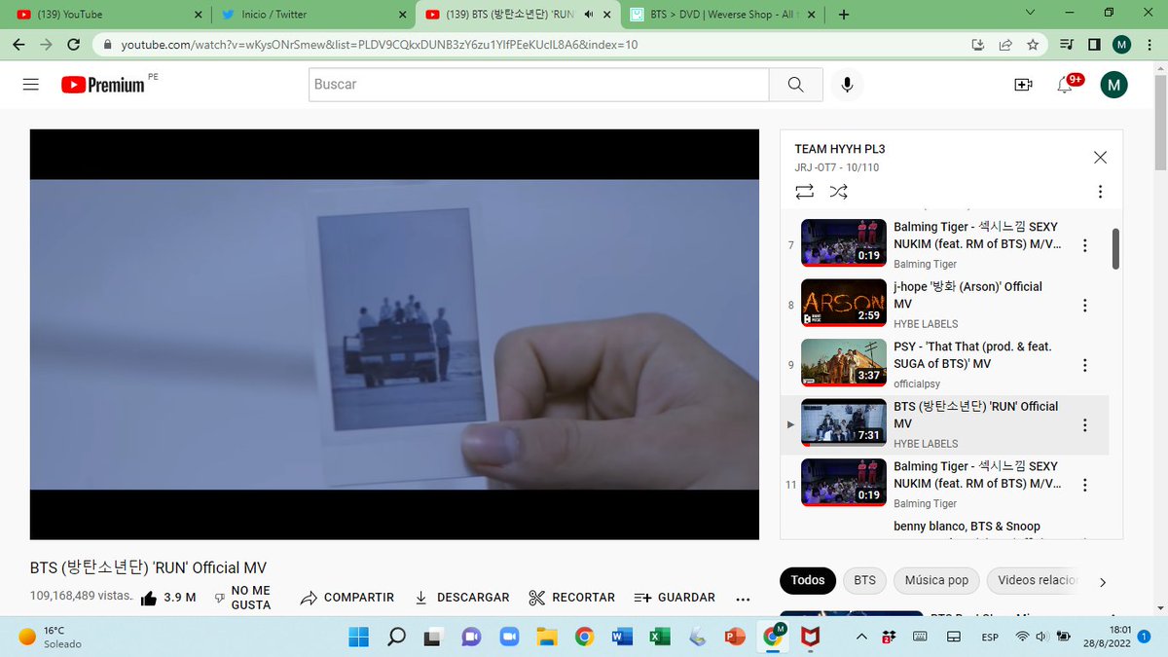Open the tab search chevron

pyautogui.click(x=1030, y=13)
